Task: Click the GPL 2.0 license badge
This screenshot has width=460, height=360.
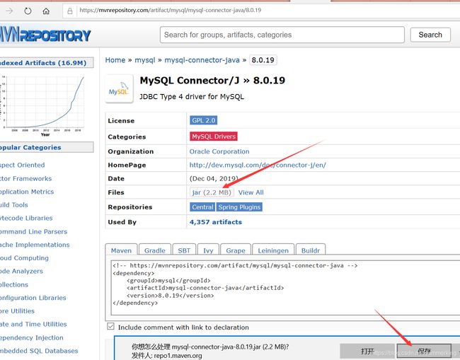Action: [x=204, y=120]
